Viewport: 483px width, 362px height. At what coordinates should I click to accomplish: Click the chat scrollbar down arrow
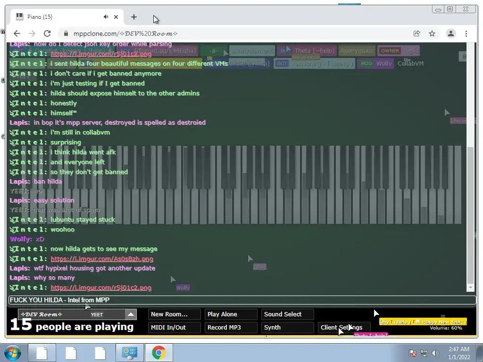[470, 288]
